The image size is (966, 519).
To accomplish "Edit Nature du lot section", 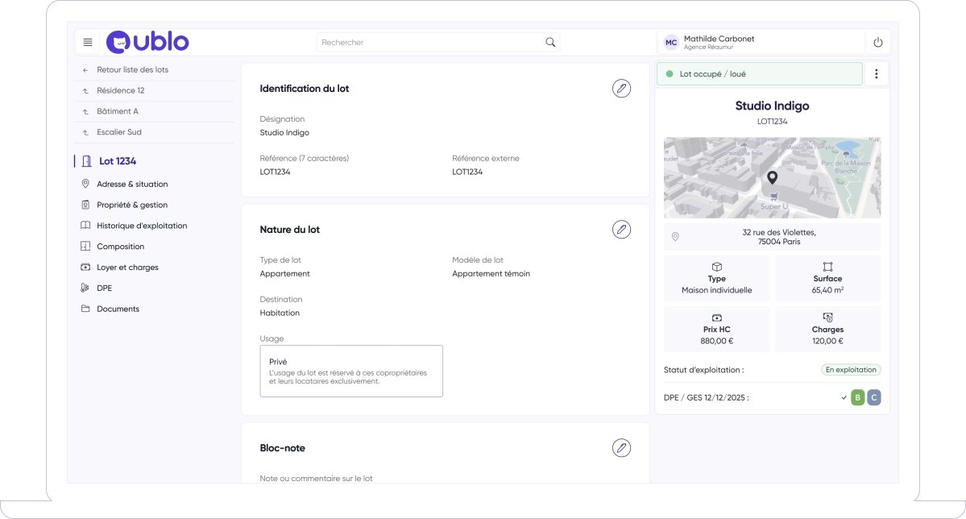I will tap(621, 230).
